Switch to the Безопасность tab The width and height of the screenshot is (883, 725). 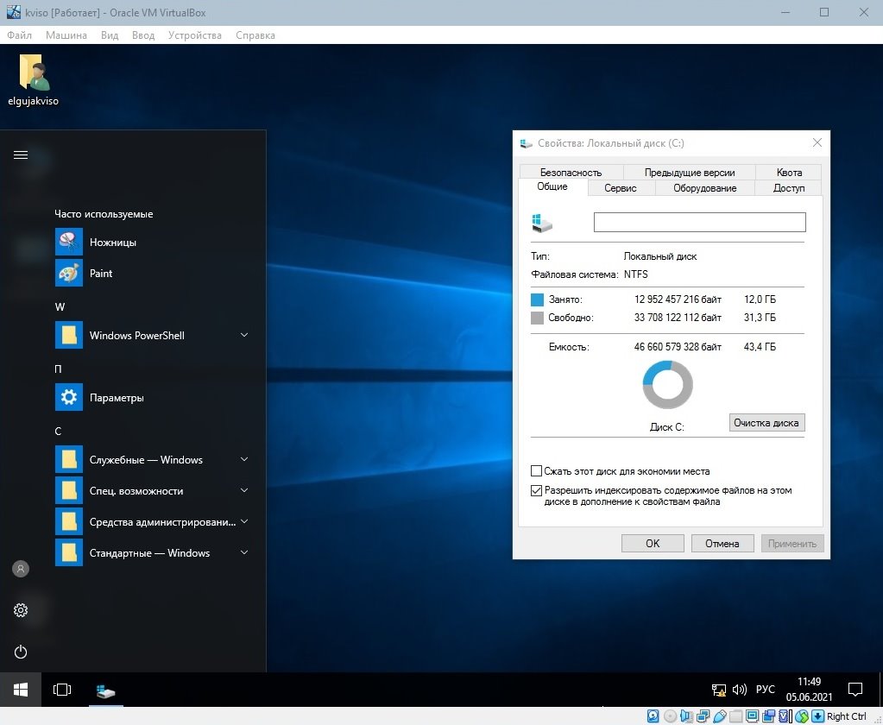571,173
